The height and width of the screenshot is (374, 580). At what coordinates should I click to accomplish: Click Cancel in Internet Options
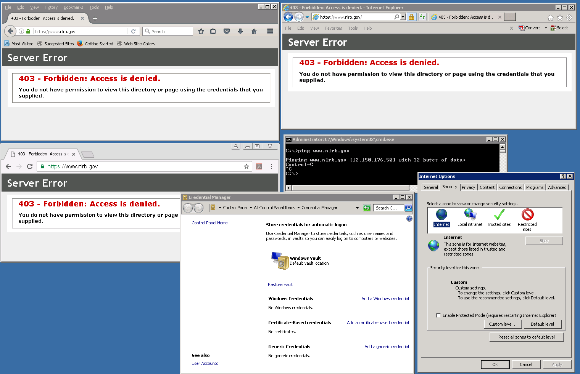tap(526, 364)
